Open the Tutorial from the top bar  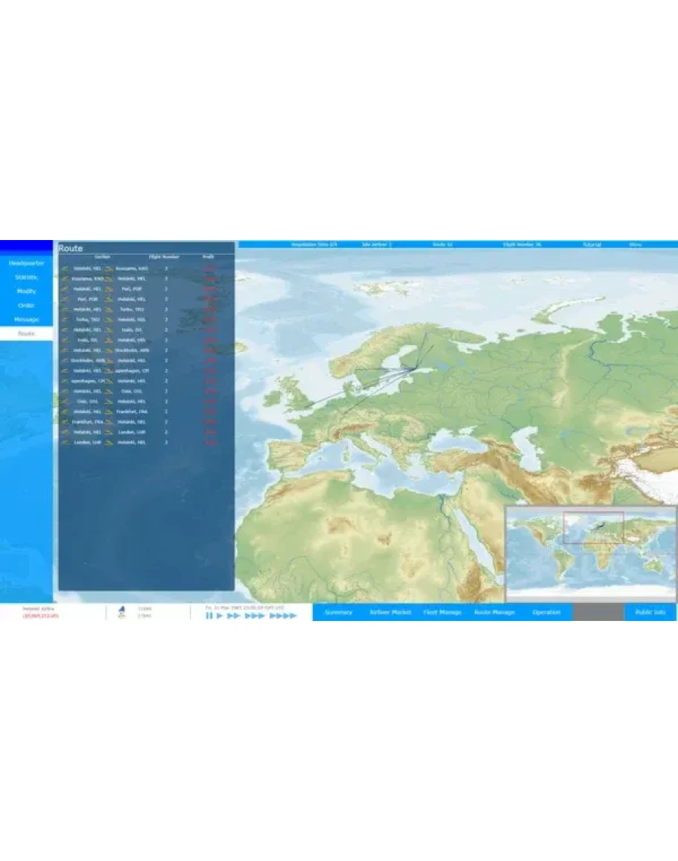(x=594, y=244)
